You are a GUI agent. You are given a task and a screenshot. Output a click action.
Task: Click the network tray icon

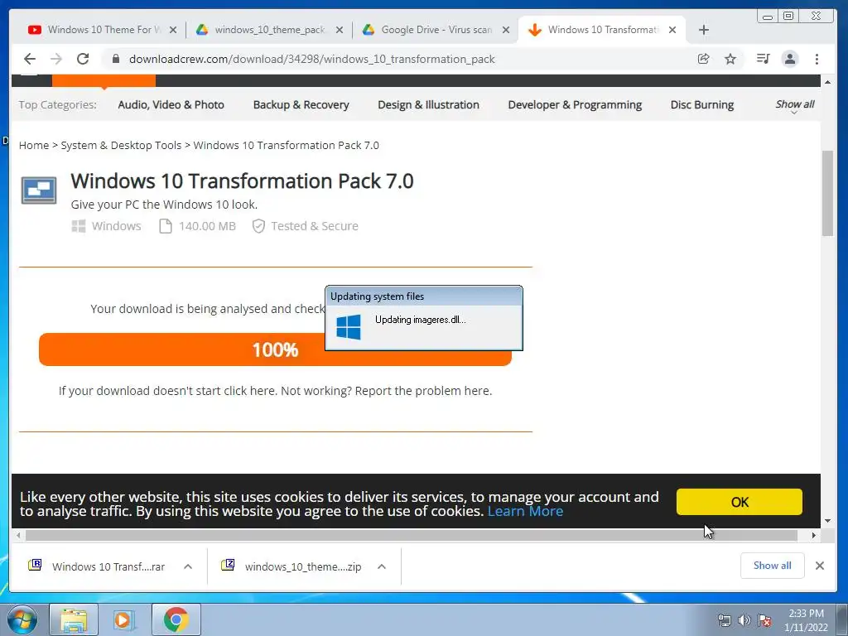[724, 620]
